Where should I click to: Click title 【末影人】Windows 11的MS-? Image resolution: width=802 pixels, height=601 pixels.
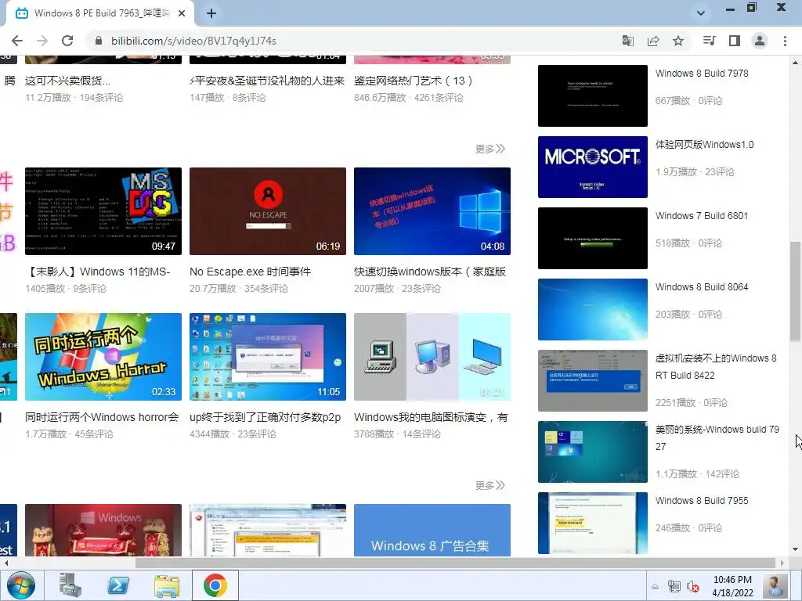(98, 272)
